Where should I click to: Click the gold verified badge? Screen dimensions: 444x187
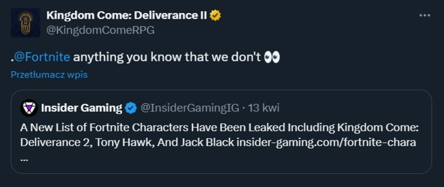coord(216,15)
